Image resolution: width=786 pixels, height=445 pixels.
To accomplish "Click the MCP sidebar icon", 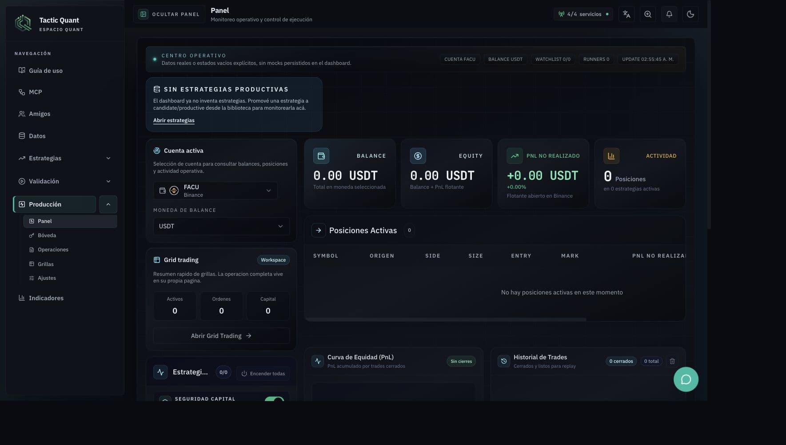I will click(x=22, y=92).
